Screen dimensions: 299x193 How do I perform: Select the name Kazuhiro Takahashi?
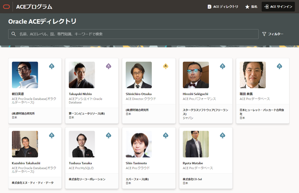coord(26,163)
